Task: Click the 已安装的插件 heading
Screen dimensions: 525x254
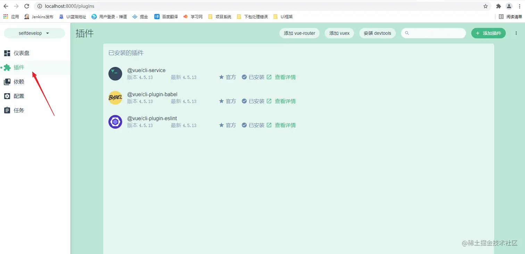Action: 126,53
